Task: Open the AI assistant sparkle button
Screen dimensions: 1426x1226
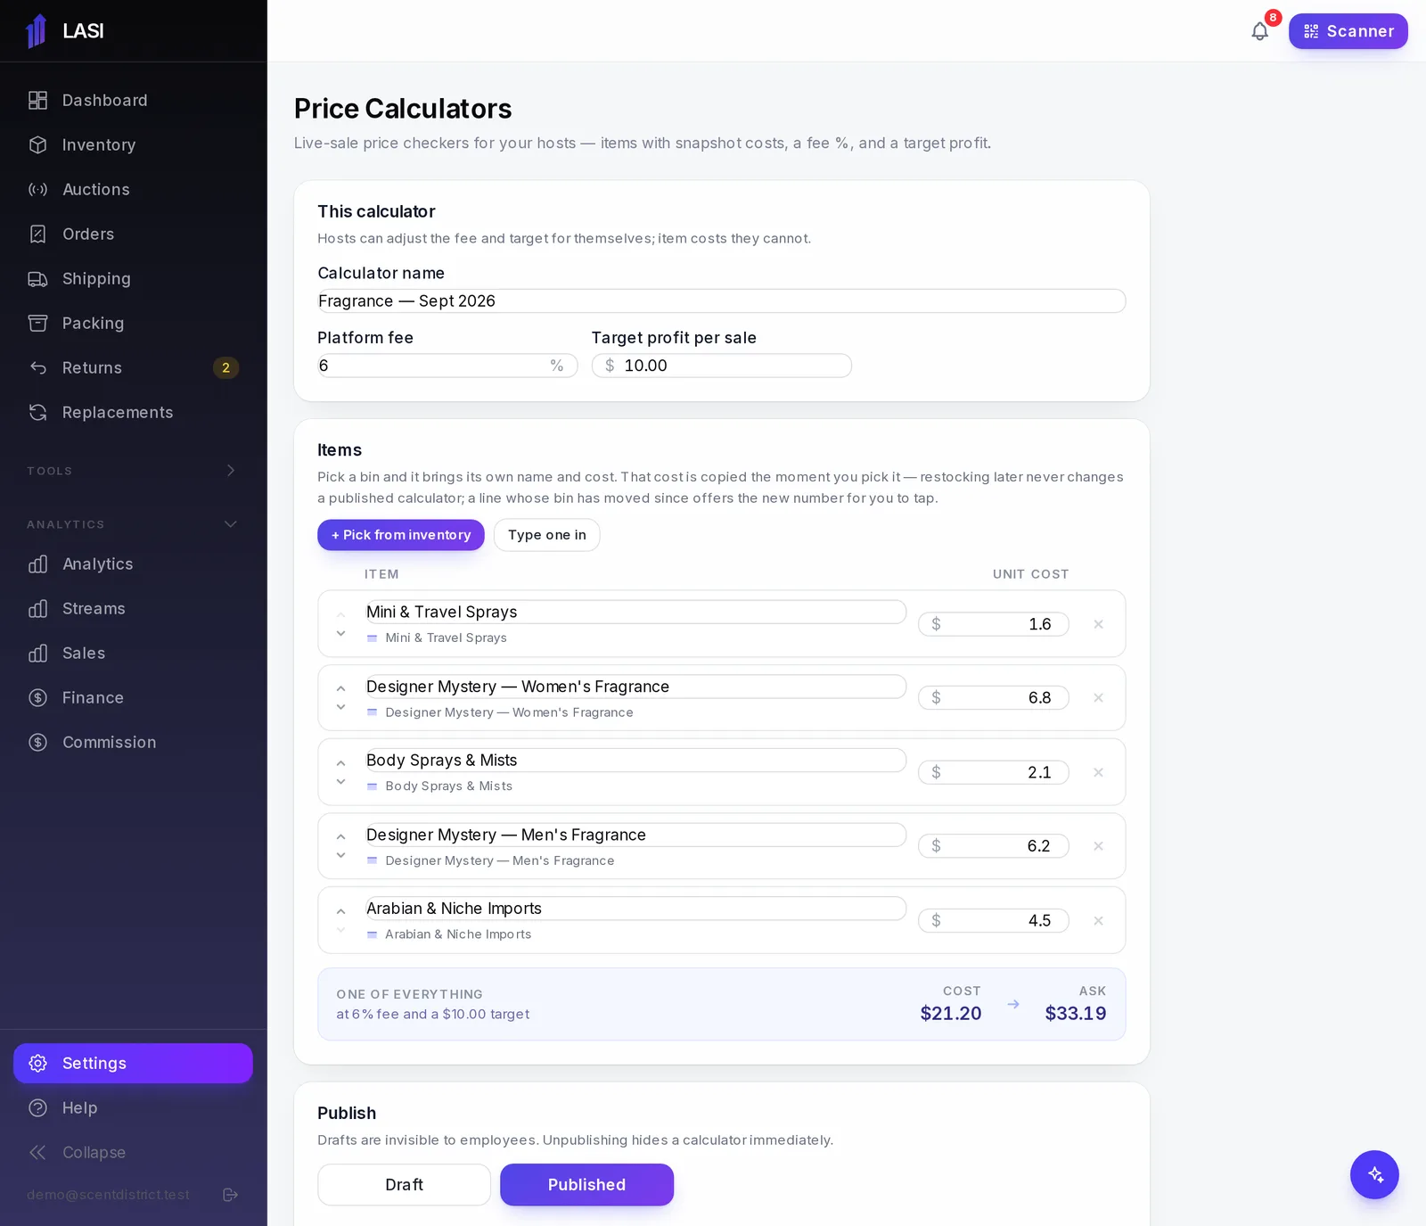Action: click(1374, 1174)
